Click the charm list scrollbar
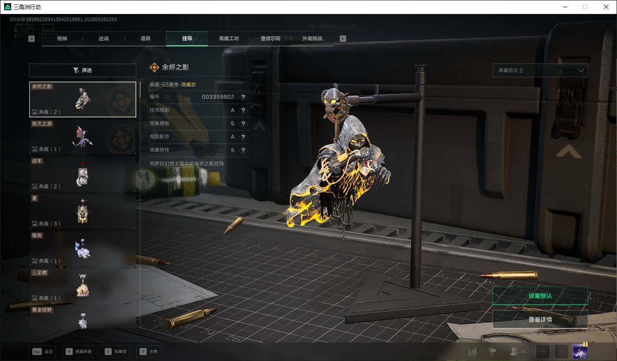Image resolution: width=617 pixels, height=361 pixels. 140,89
